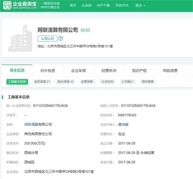This screenshot has width=193, height=179.
Task: Click 核准日期 value 2017-08-29
Action: [x=127, y=162]
